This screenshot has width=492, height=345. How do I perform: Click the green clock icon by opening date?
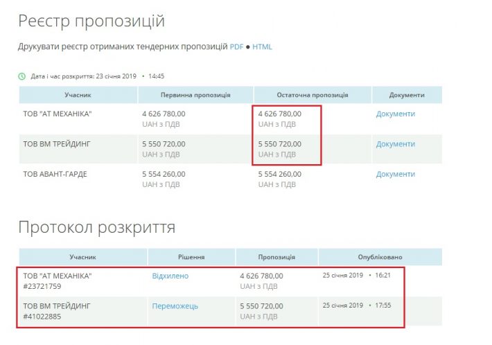click(22, 76)
